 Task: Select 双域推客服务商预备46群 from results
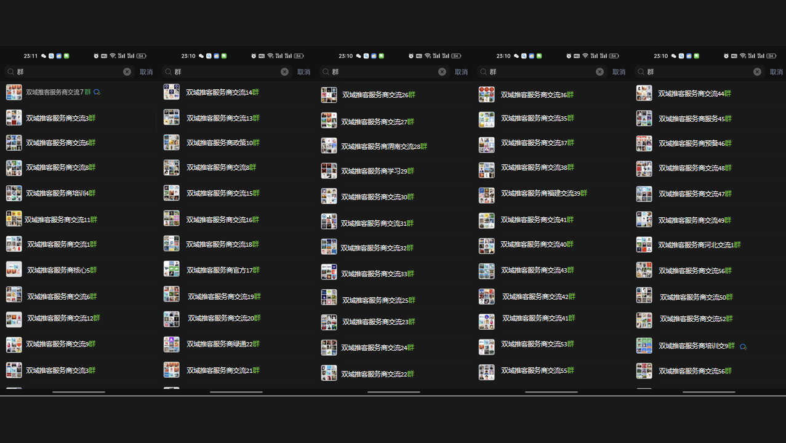pos(695,143)
